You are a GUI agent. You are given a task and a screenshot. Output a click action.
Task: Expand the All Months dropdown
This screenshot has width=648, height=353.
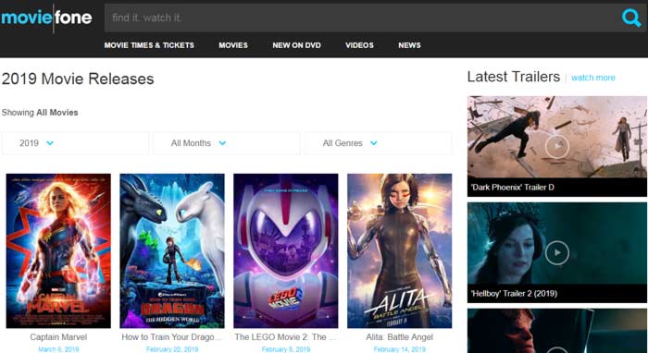(x=227, y=143)
